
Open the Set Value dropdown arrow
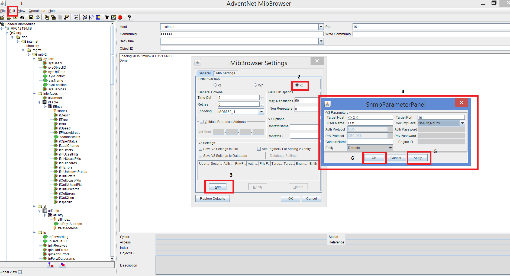[321, 41]
